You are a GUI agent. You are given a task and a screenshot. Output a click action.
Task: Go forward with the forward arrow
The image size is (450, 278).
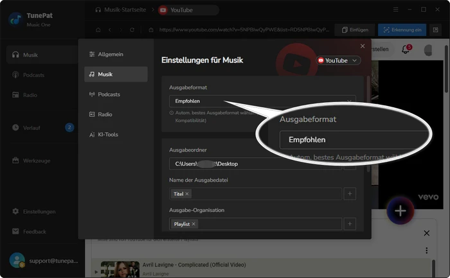(121, 30)
